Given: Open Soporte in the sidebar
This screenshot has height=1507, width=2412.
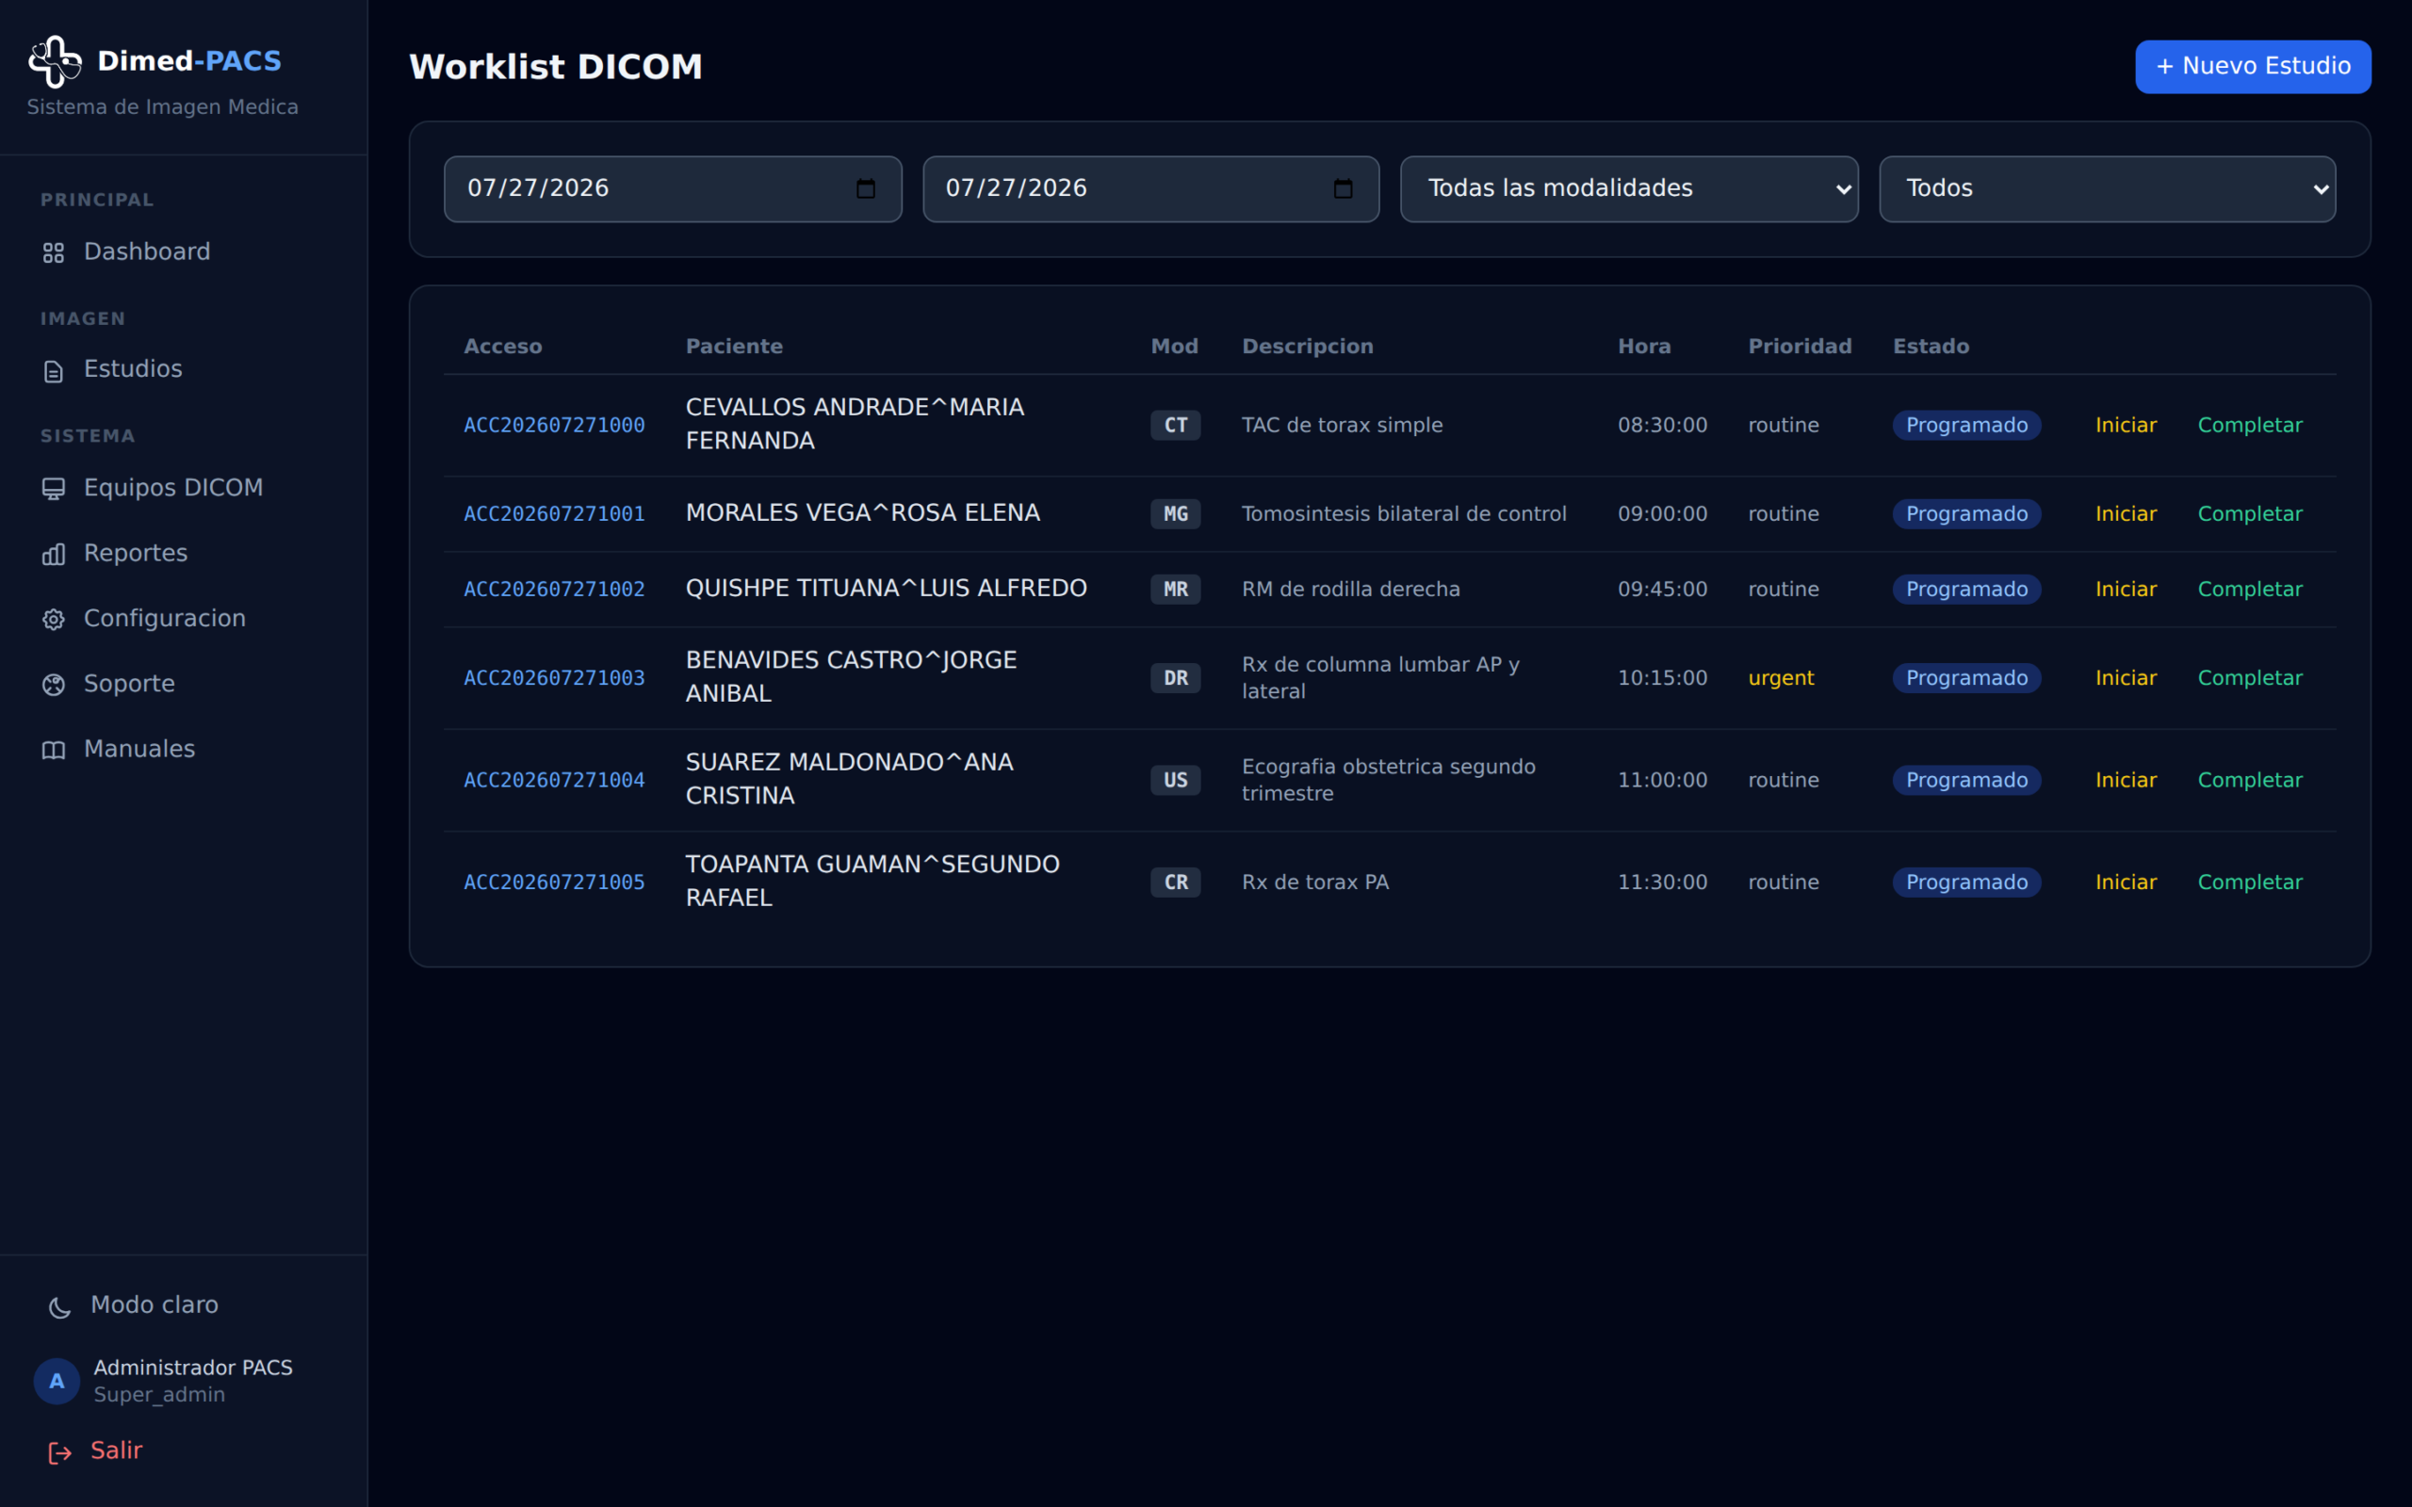Looking at the screenshot, I should 184,684.
